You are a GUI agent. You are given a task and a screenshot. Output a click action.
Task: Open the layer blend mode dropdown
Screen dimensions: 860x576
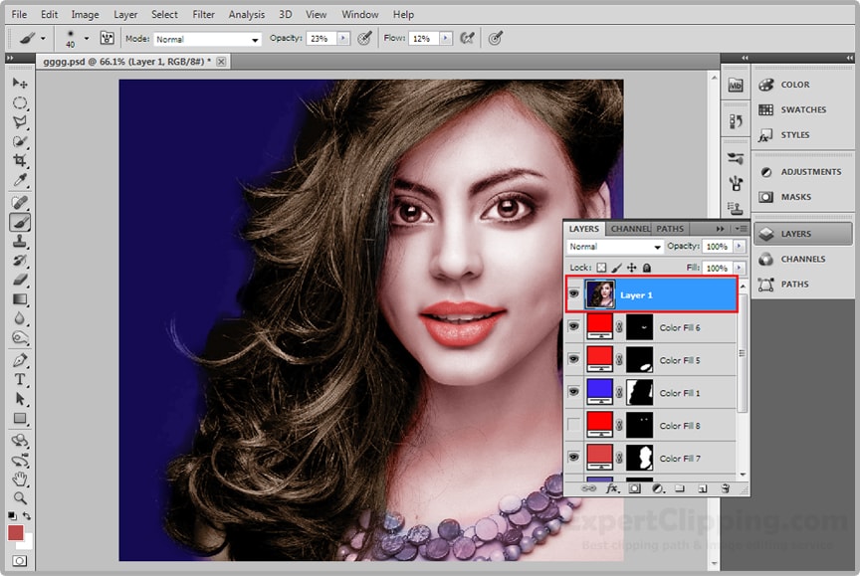pos(615,247)
